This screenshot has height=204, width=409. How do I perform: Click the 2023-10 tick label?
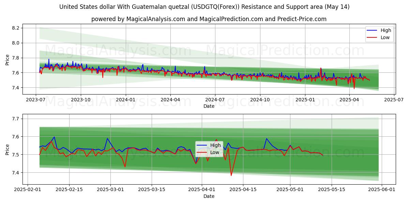pos(81,100)
